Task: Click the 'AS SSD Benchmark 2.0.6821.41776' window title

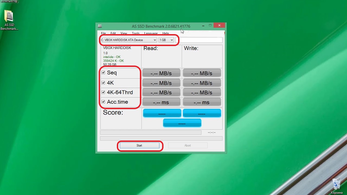Action: [161, 26]
